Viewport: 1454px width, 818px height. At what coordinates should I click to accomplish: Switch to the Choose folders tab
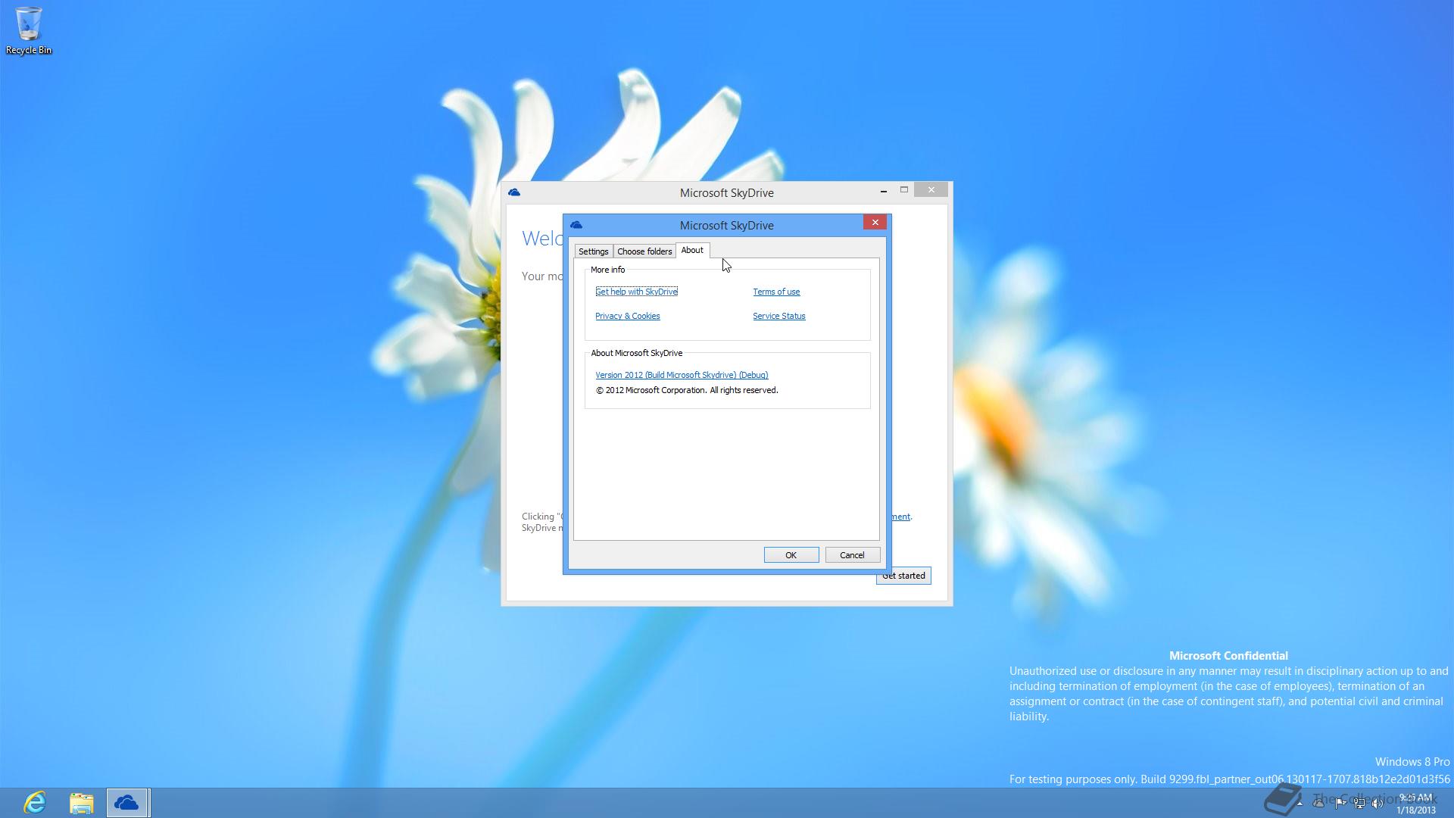click(x=644, y=251)
